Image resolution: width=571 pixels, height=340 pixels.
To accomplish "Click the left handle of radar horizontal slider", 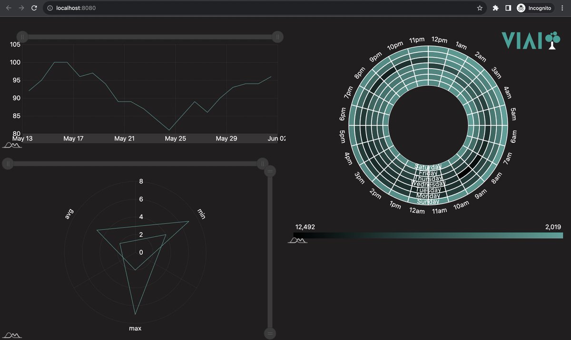I will coord(8,164).
